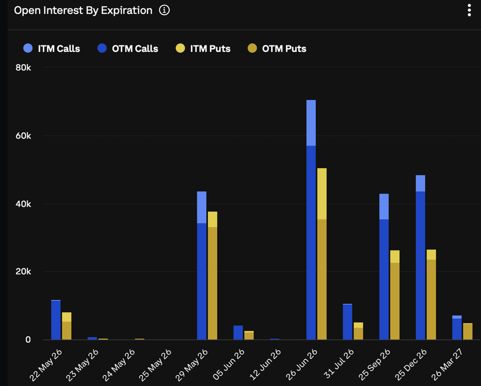This screenshot has width=481, height=386.
Task: Click the 20k y-axis value
Action: click(23, 271)
